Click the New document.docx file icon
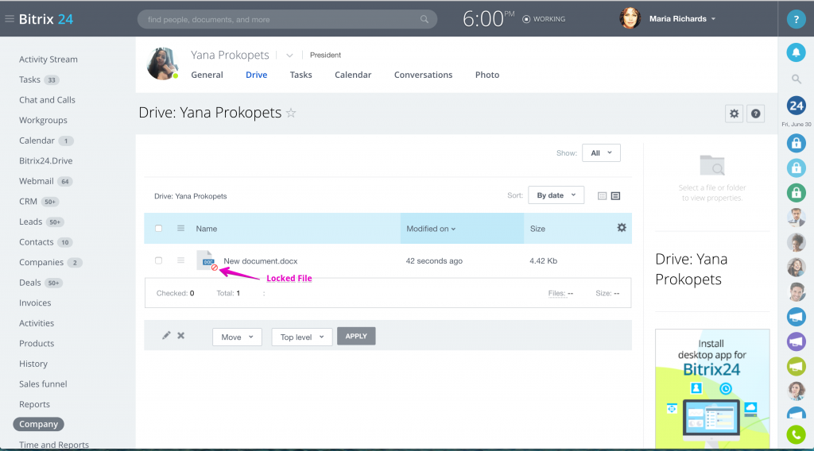This screenshot has height=451, width=814. point(207,260)
